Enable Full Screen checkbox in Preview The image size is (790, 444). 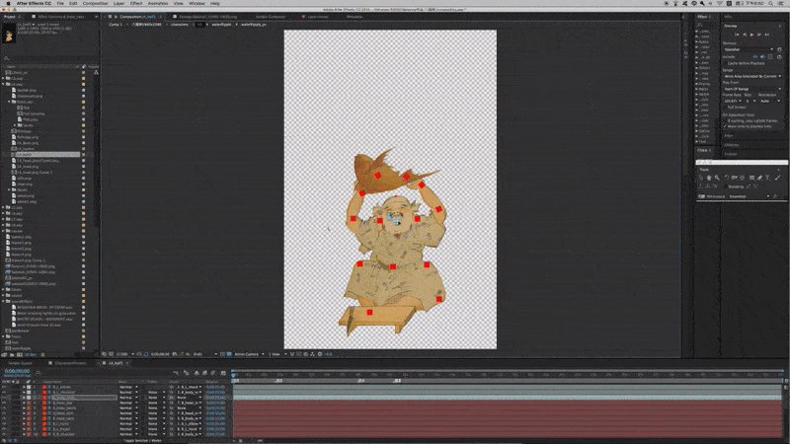pos(726,108)
